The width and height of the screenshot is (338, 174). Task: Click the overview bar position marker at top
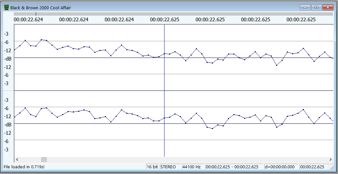pyautogui.click(x=36, y=14)
